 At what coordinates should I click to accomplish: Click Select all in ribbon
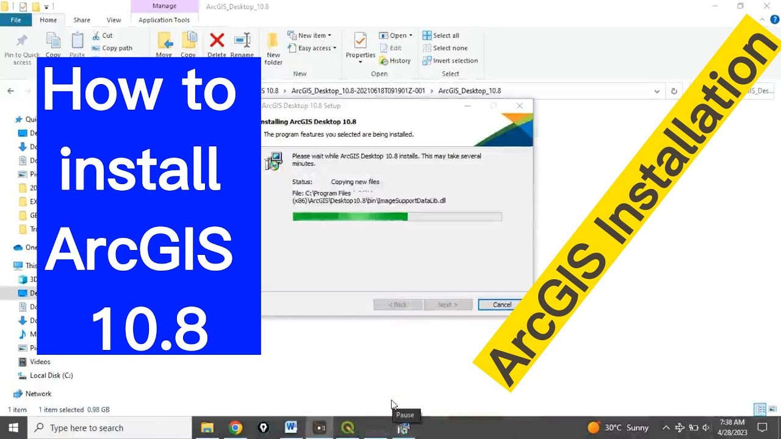click(441, 35)
